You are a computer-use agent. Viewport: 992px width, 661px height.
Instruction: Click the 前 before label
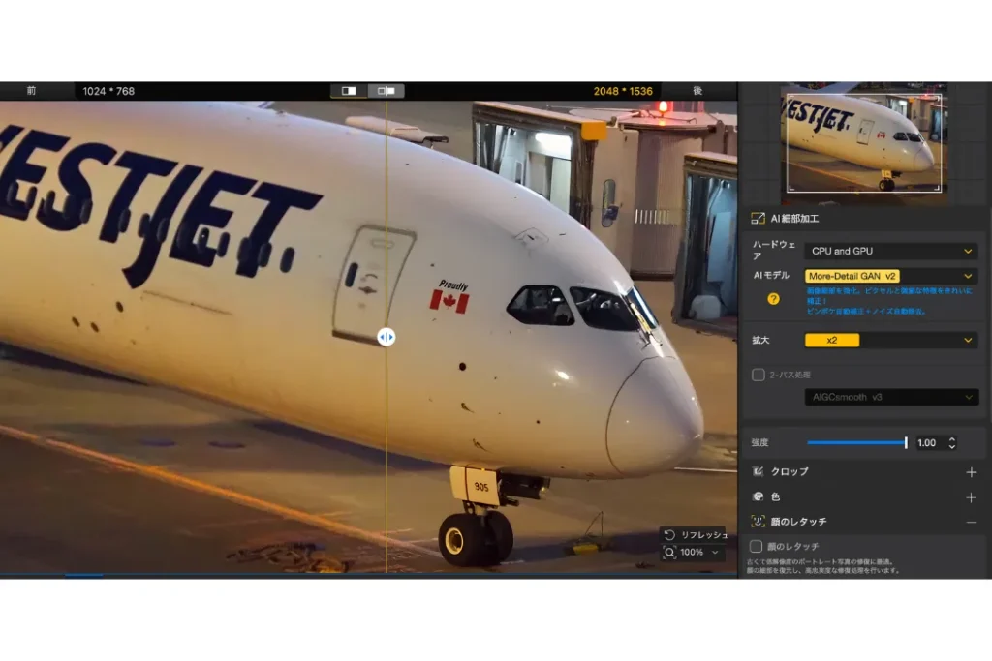(x=31, y=91)
